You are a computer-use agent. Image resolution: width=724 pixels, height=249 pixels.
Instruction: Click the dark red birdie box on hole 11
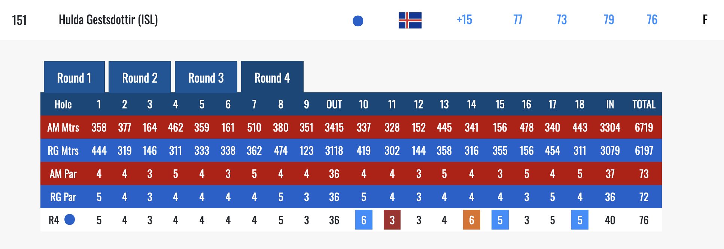[x=392, y=220]
